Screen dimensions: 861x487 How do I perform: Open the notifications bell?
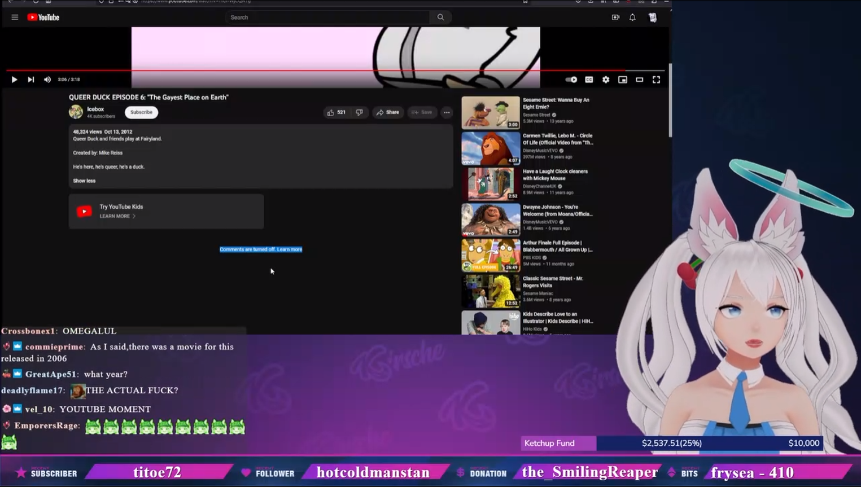(632, 17)
